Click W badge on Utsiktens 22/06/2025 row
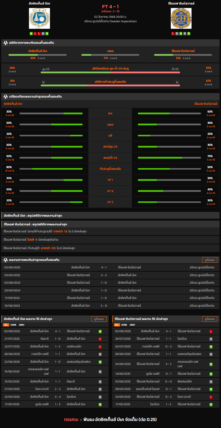Image resolution: width=221 pixels, height=428 pixels. point(100,362)
